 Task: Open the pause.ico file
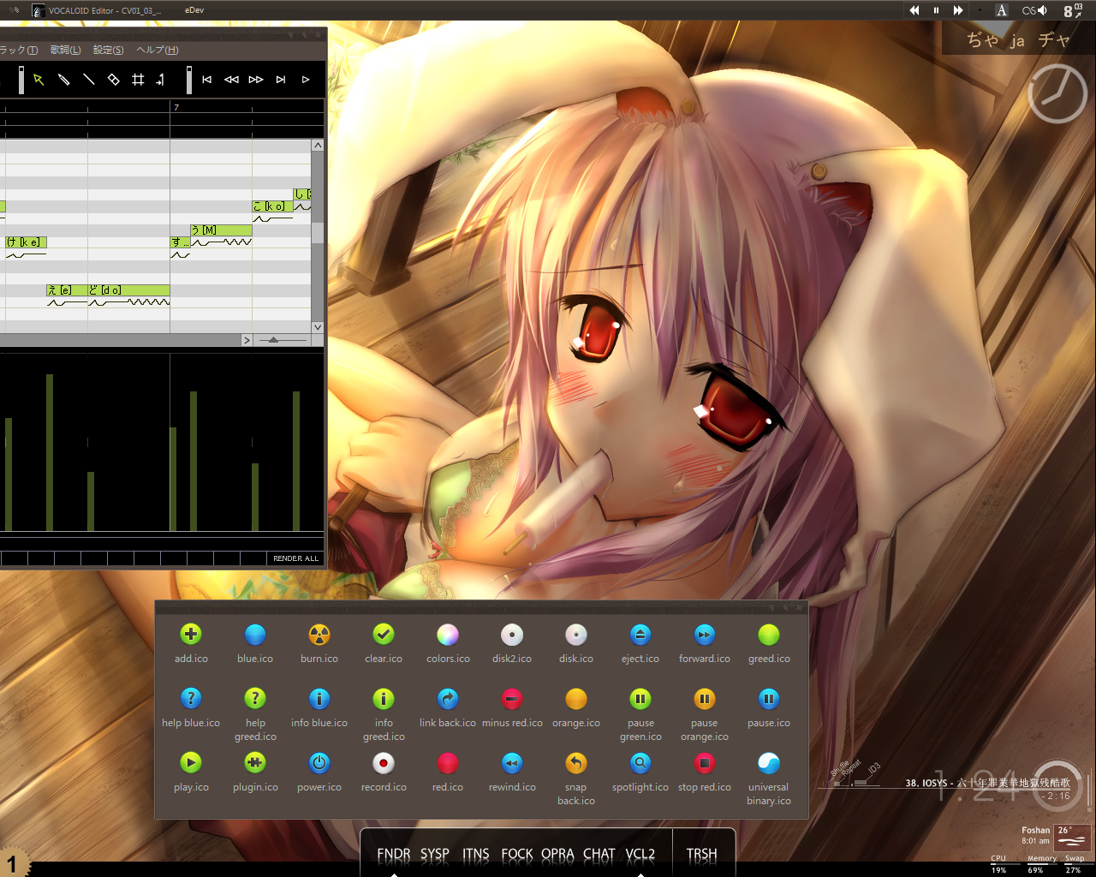[x=769, y=708]
